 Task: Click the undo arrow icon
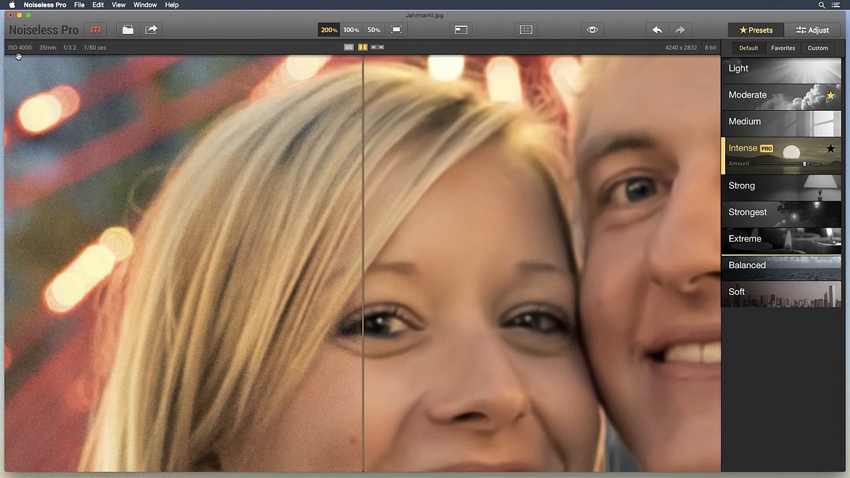click(657, 30)
